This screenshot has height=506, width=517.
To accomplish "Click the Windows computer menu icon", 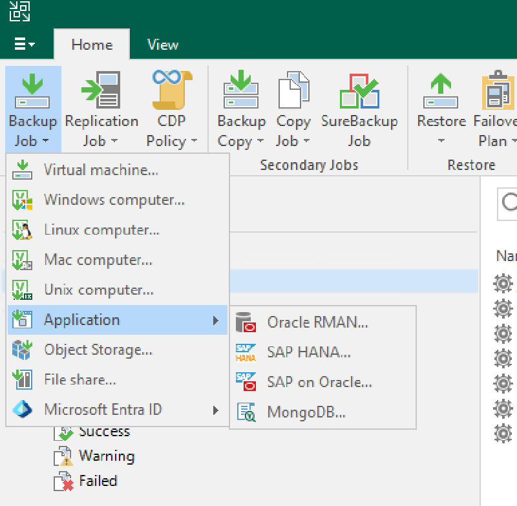I will point(22,200).
